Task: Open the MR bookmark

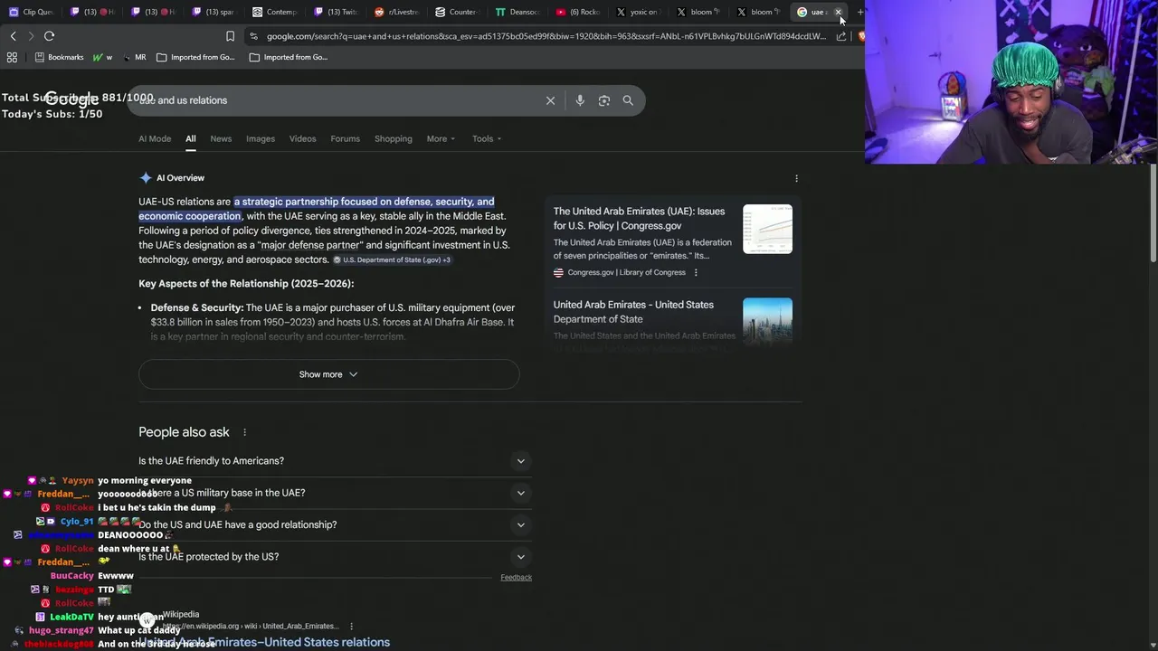Action: (134, 57)
